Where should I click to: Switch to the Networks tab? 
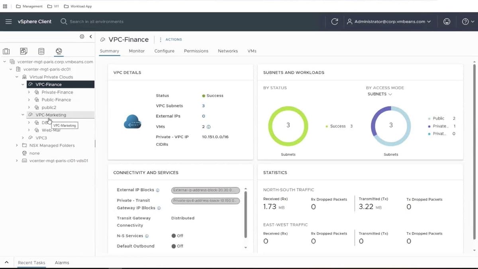tap(227, 51)
